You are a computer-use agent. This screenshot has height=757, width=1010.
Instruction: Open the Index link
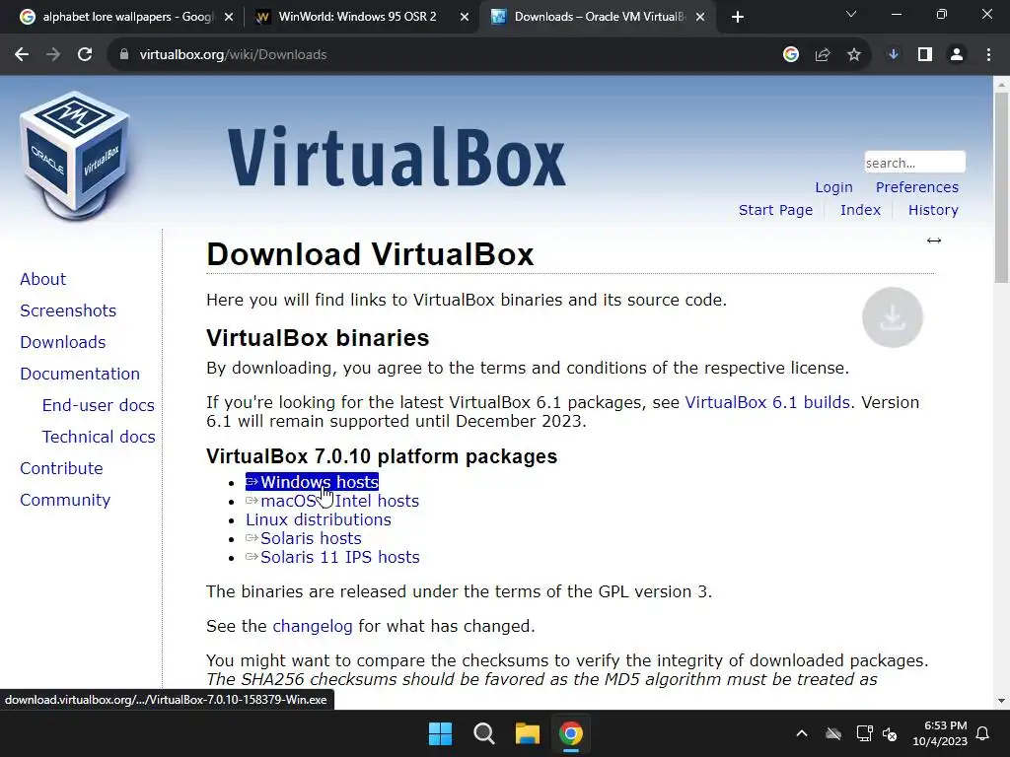[860, 210]
